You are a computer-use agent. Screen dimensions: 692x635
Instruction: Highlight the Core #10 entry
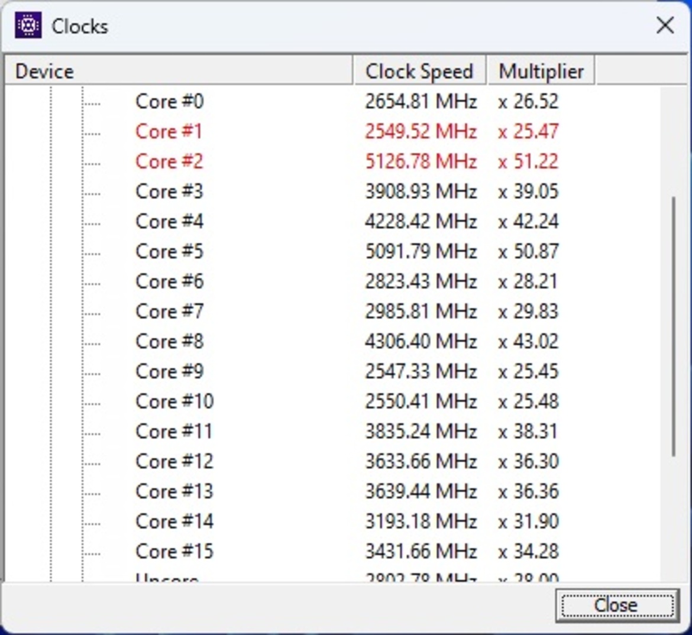(174, 401)
